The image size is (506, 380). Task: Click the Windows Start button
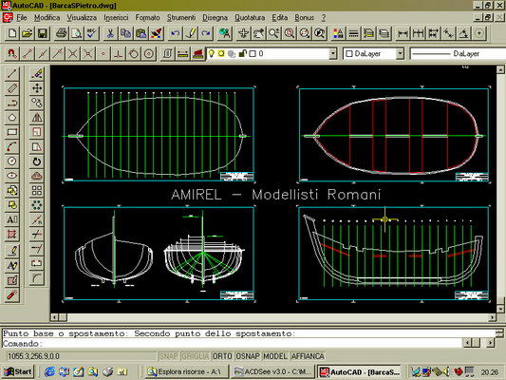(x=18, y=371)
